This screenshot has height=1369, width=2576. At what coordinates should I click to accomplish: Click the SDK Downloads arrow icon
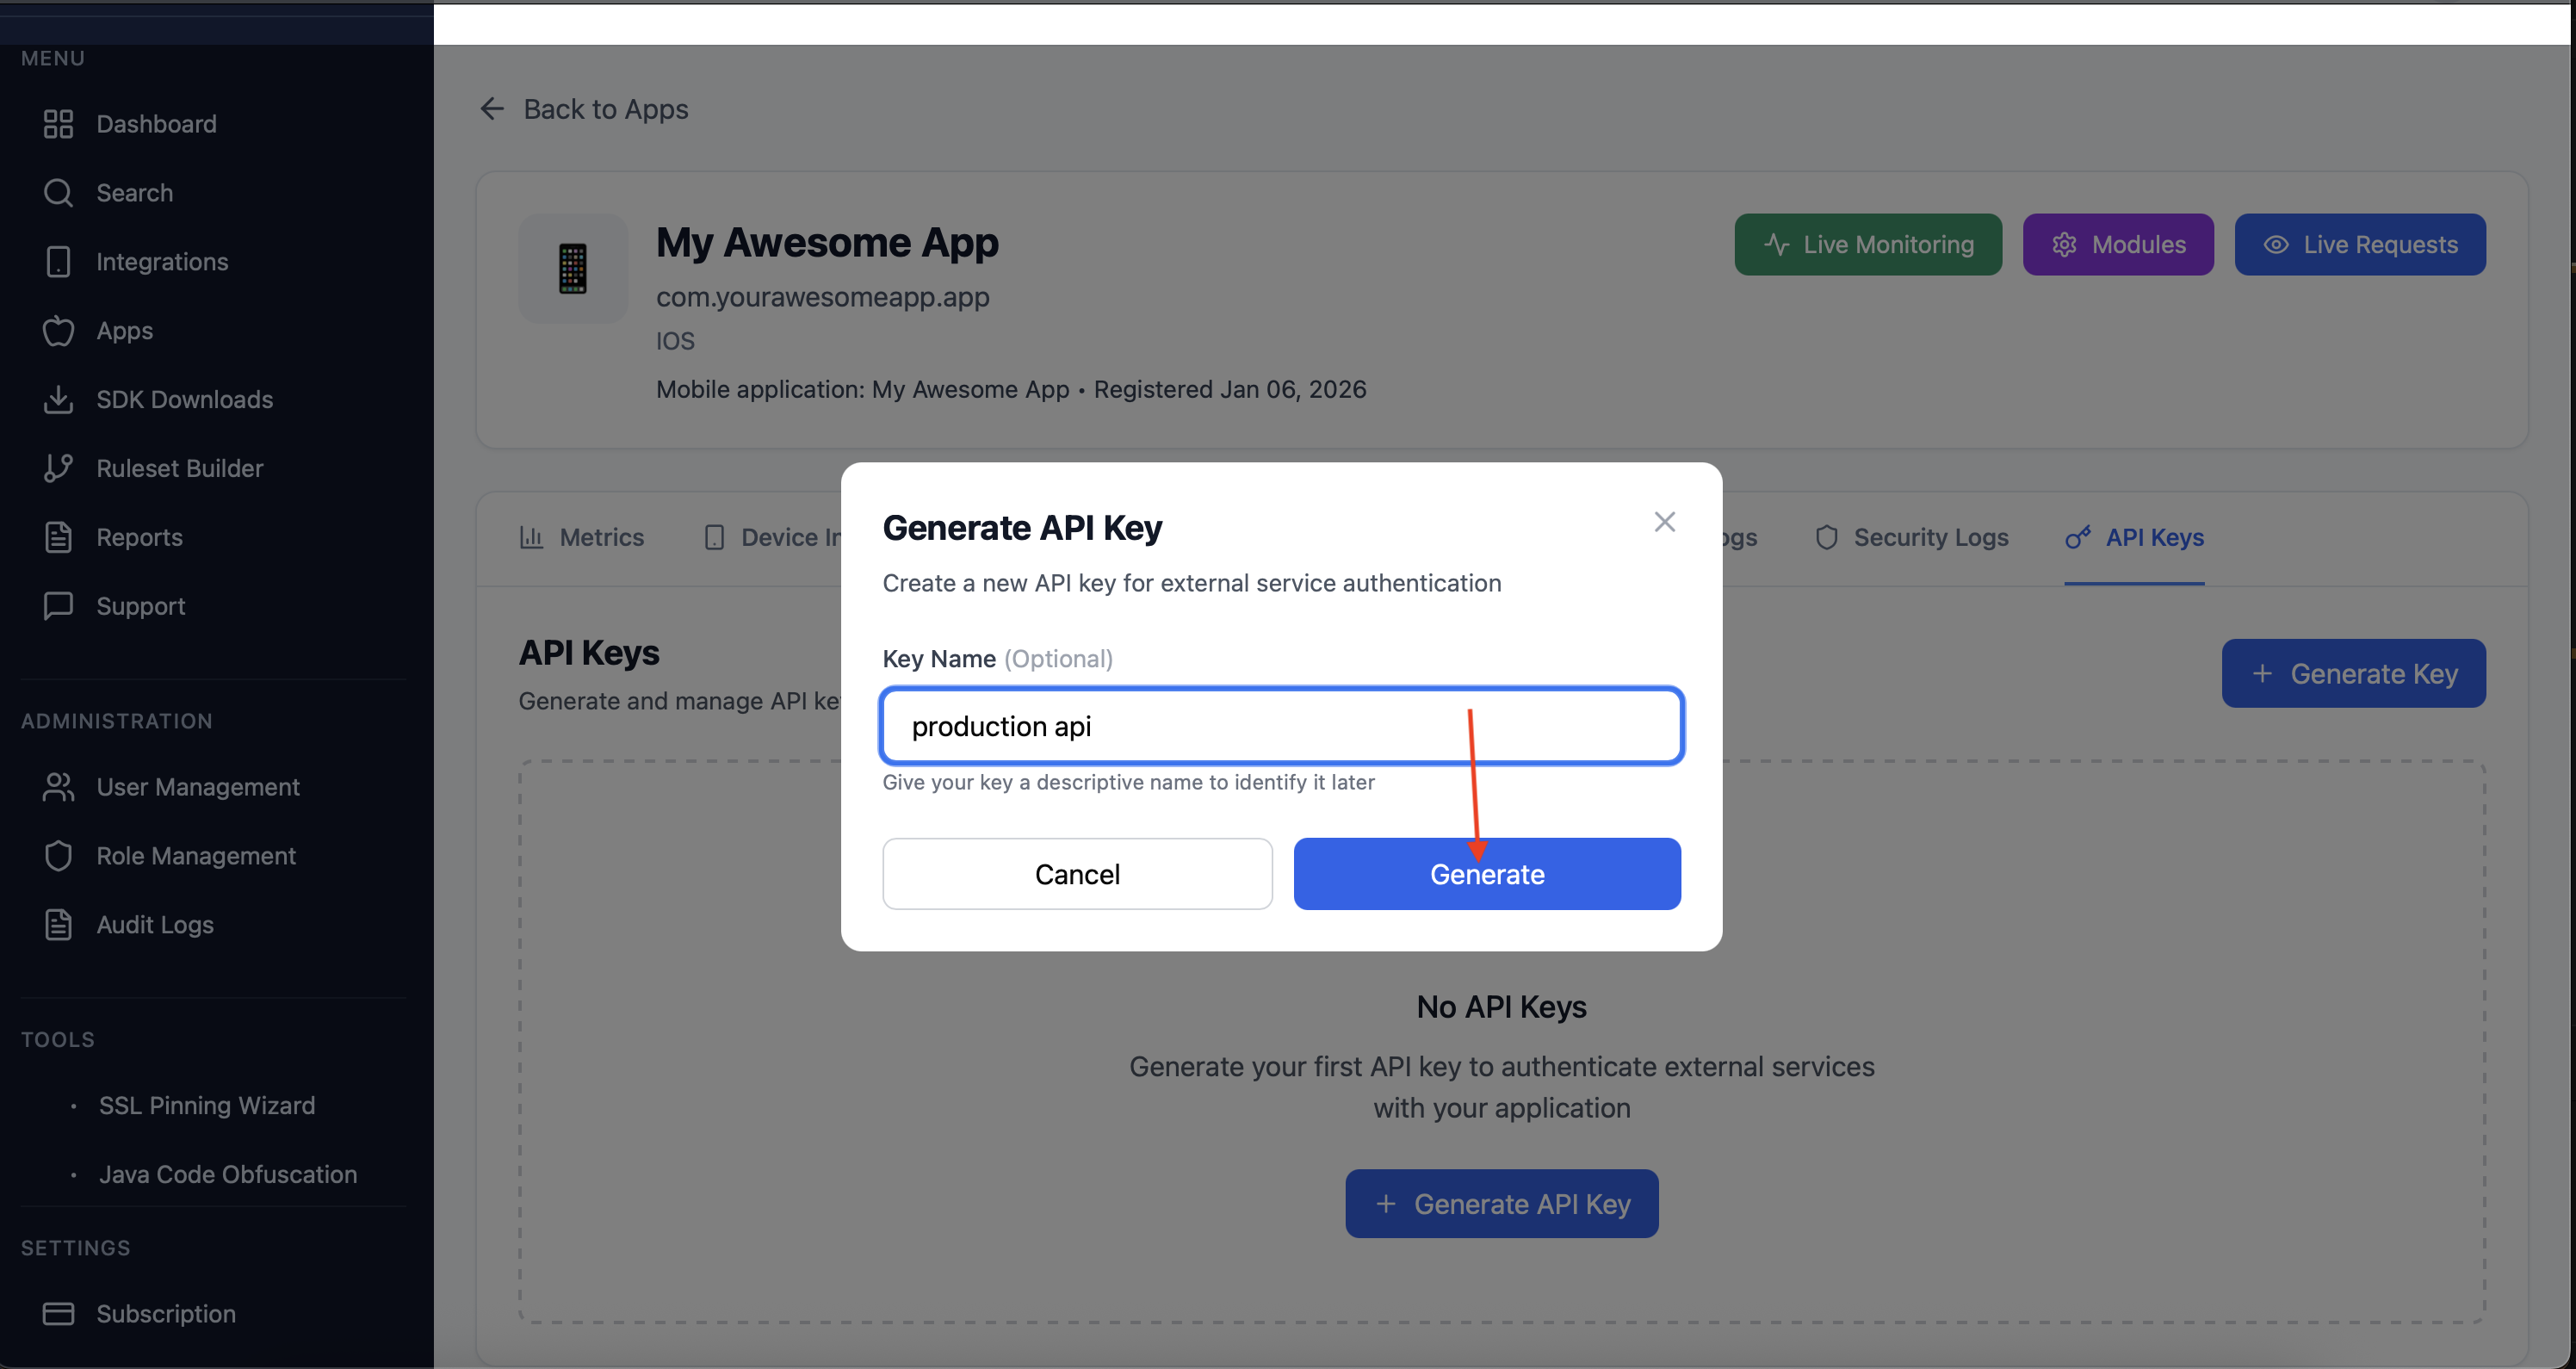[x=58, y=400]
